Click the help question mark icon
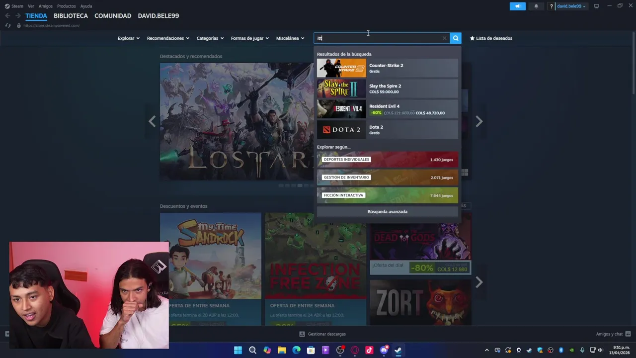The image size is (636, 358). pyautogui.click(x=552, y=6)
